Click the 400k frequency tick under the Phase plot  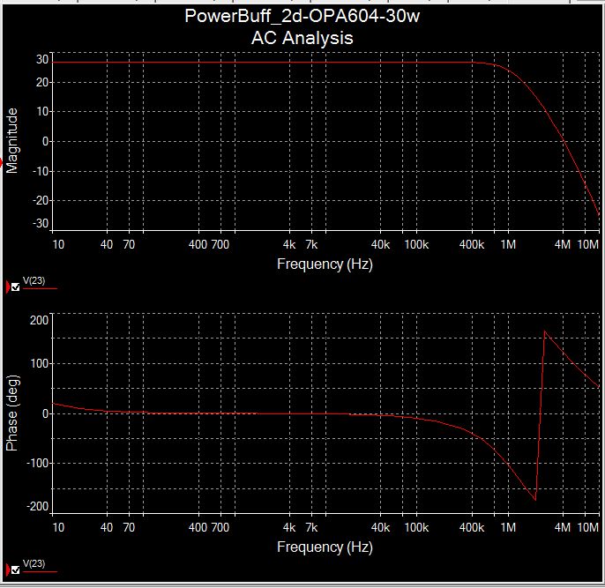coord(472,527)
